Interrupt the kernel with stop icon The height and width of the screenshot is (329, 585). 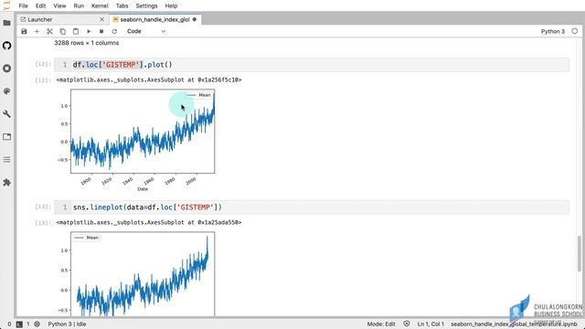click(101, 31)
